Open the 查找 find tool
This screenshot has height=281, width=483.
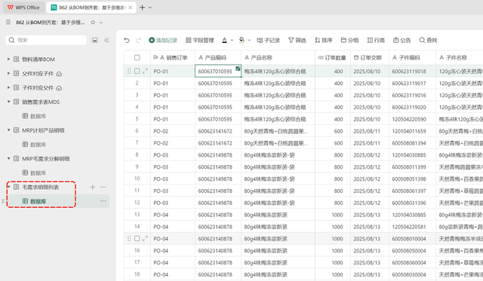(x=428, y=40)
